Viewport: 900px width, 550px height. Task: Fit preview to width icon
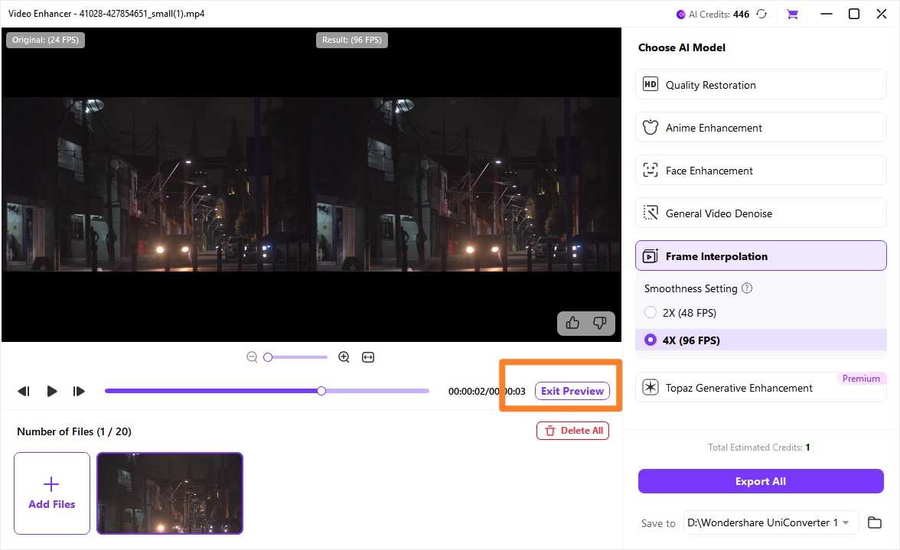coord(368,357)
